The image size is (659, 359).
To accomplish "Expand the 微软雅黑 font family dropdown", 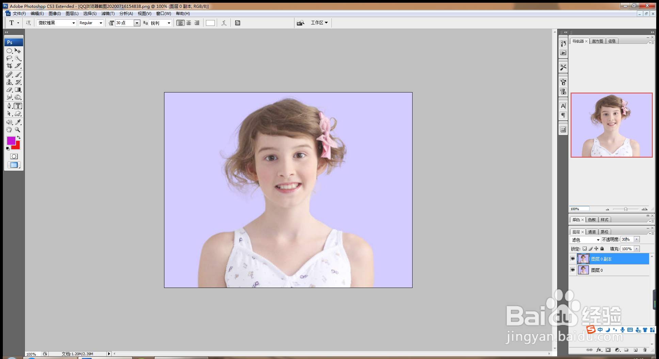I will pyautogui.click(x=73, y=23).
